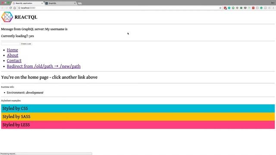Viewport: 276px width, 155px height.
Task: Close the GraphiQL tab
Action: 75,3
